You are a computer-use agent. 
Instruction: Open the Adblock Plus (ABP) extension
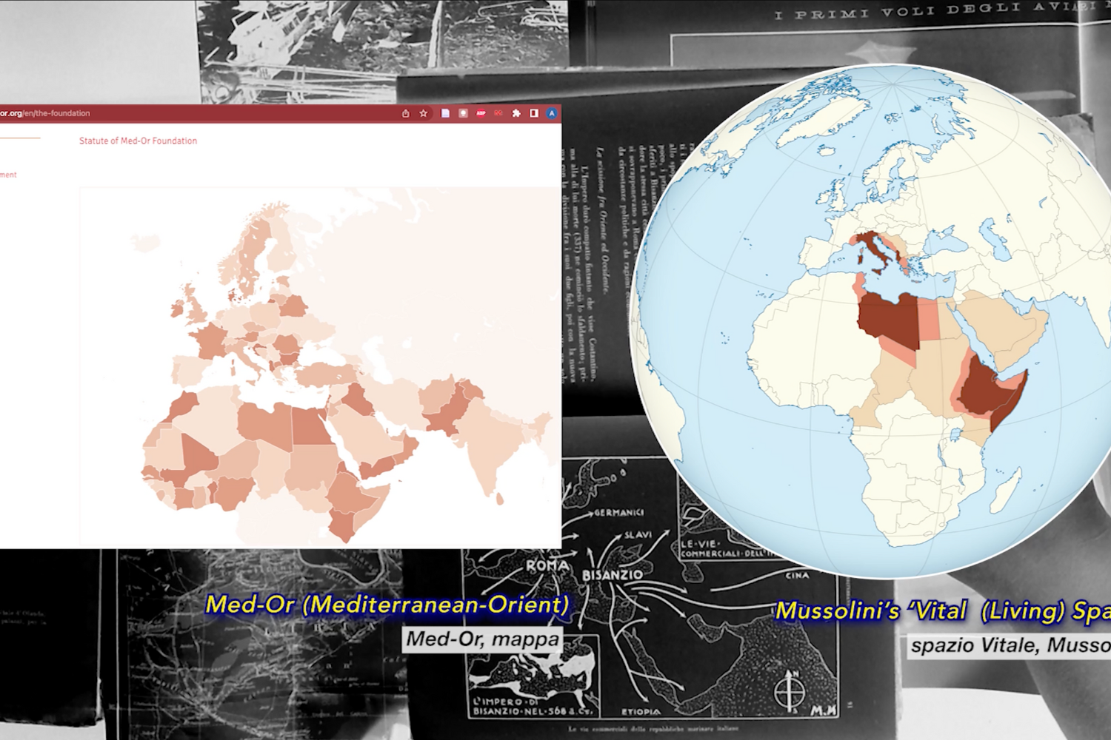tap(481, 113)
